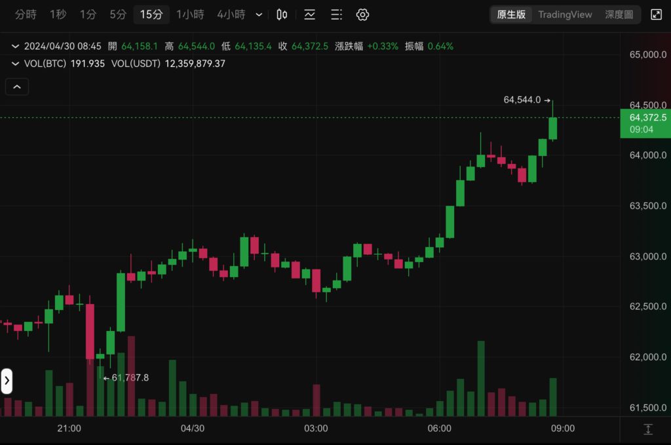Collapse the indicator legend panel
The width and height of the screenshot is (671, 445).
[x=17, y=87]
